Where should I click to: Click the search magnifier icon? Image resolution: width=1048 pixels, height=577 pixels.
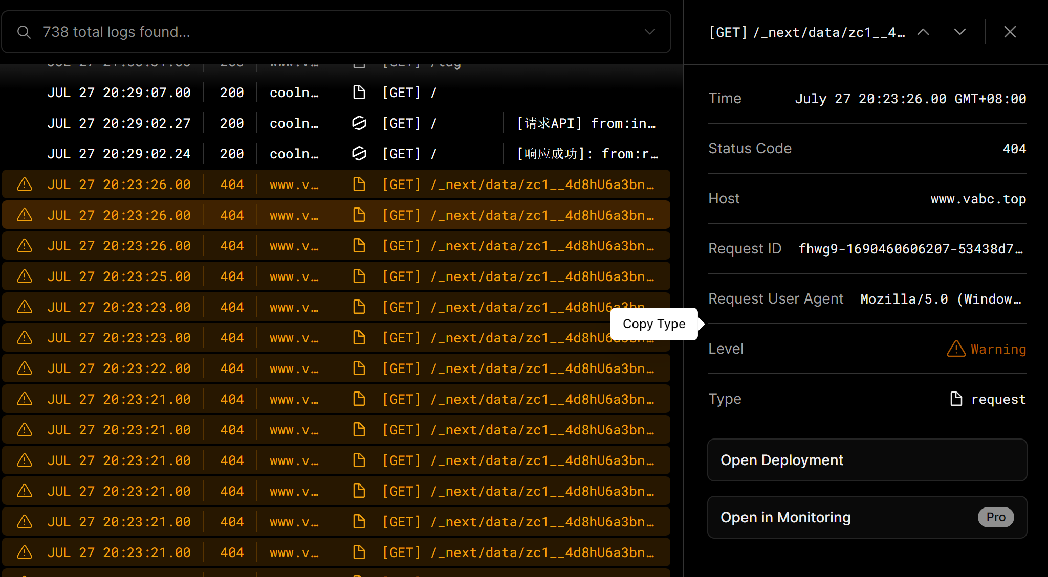24,32
